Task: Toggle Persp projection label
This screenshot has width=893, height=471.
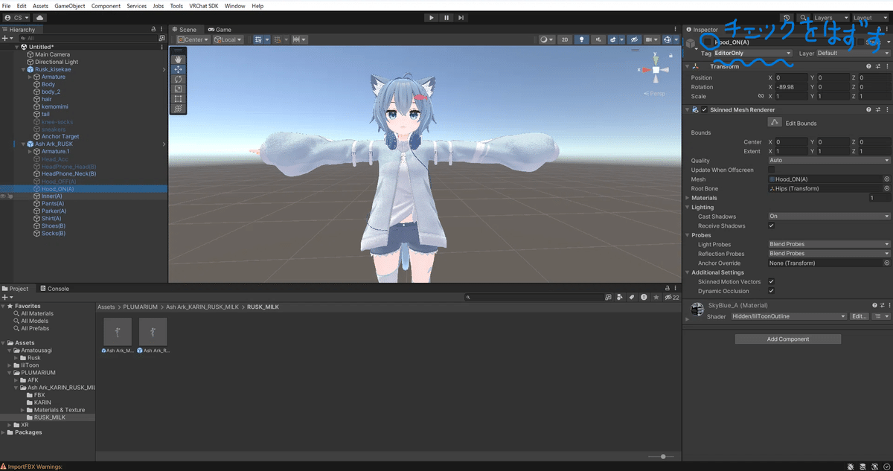Action: click(656, 94)
